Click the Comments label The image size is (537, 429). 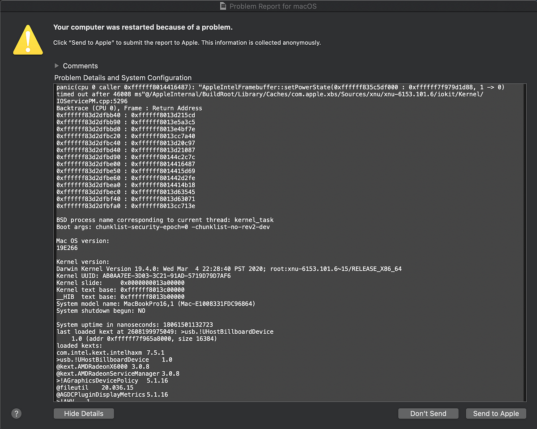point(80,66)
